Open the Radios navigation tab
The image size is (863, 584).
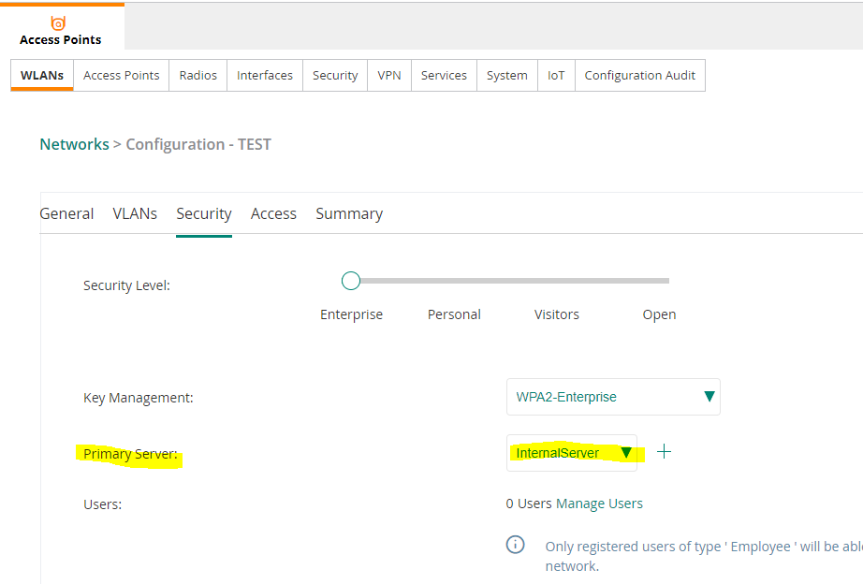pyautogui.click(x=197, y=75)
